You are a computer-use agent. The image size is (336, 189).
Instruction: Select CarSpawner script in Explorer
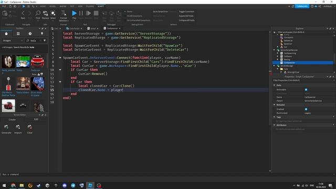(x=289, y=63)
